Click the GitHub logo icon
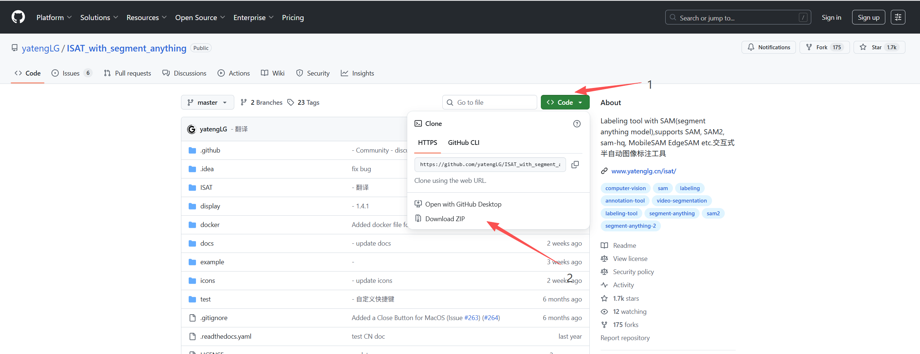This screenshot has width=920, height=354. click(x=18, y=17)
